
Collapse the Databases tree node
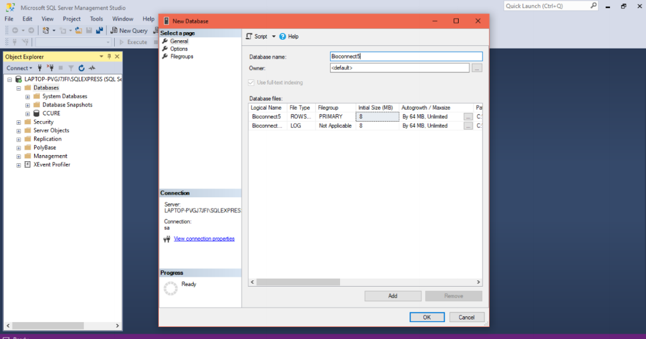tap(18, 88)
